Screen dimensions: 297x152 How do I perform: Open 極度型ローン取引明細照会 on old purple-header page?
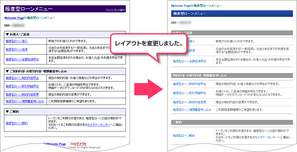pos(22,86)
